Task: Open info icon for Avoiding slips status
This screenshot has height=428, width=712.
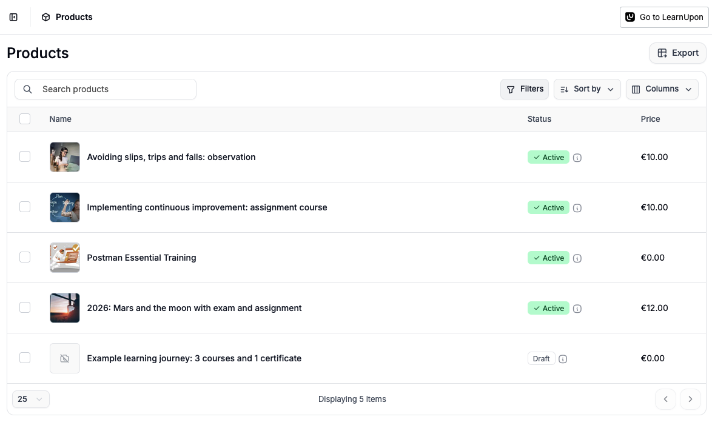Action: 577,158
